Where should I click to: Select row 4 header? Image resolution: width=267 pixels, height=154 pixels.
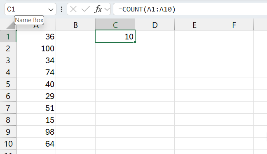tap(8, 72)
